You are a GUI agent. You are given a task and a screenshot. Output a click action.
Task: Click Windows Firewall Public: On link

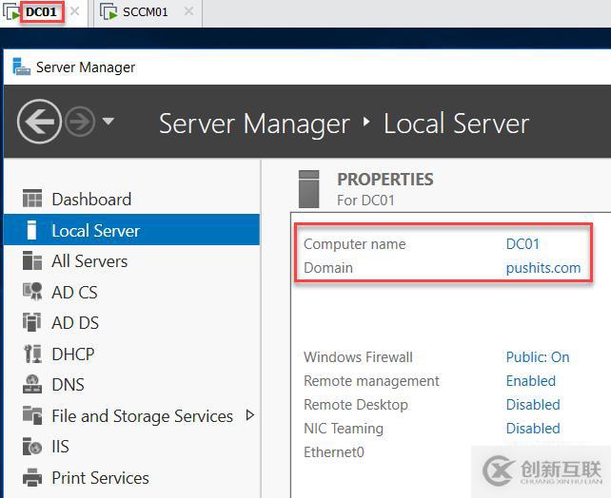538,356
